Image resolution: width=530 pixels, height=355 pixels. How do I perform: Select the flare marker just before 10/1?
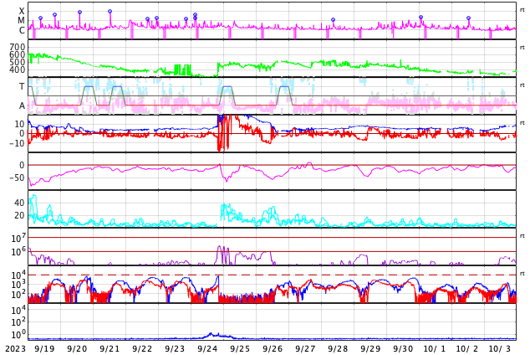pos(420,18)
